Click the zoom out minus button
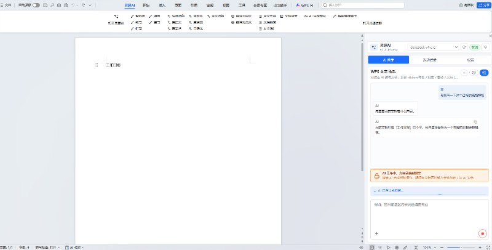492x250 pixels. (x=442, y=248)
